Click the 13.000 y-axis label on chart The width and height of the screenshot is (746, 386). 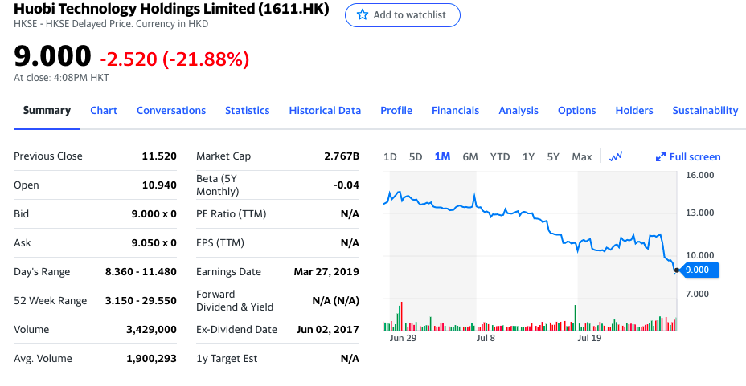point(699,213)
